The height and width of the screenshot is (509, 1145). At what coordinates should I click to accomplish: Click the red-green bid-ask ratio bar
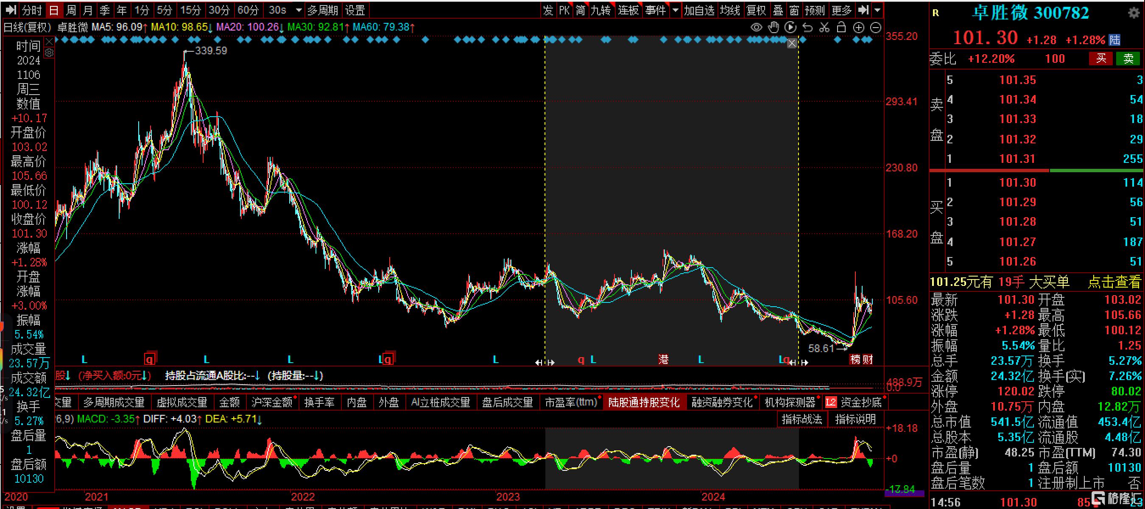click(x=1036, y=170)
